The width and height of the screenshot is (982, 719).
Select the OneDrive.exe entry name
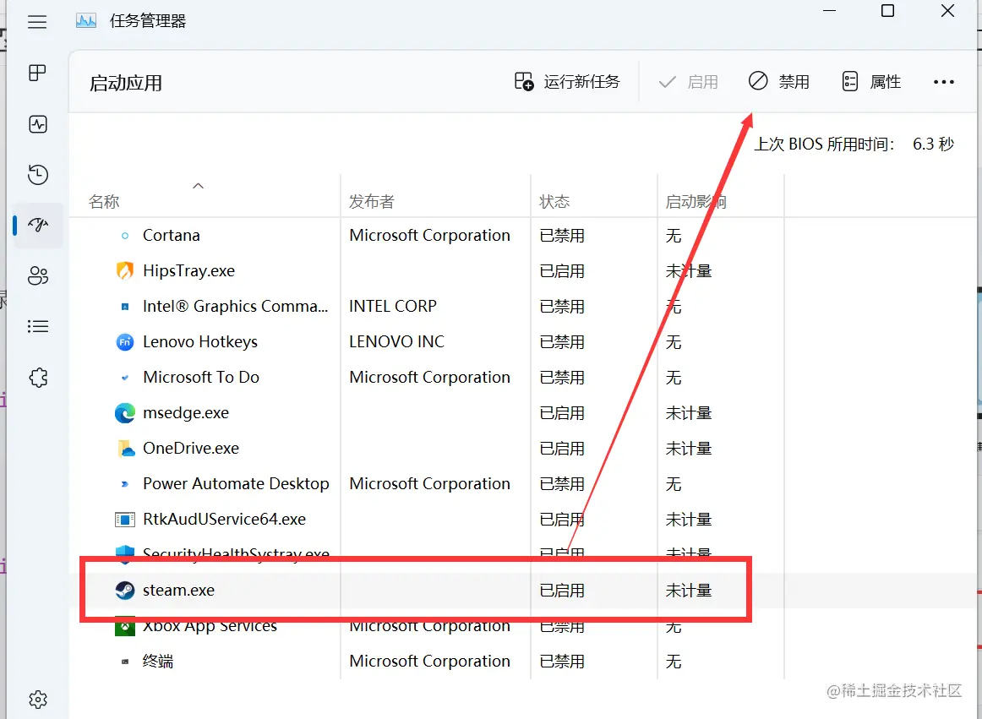coord(190,449)
